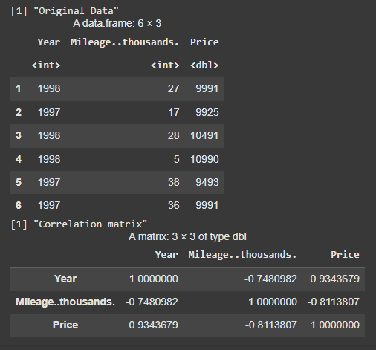Select row 1 price value 9991
The image size is (376, 350).
[207, 88]
